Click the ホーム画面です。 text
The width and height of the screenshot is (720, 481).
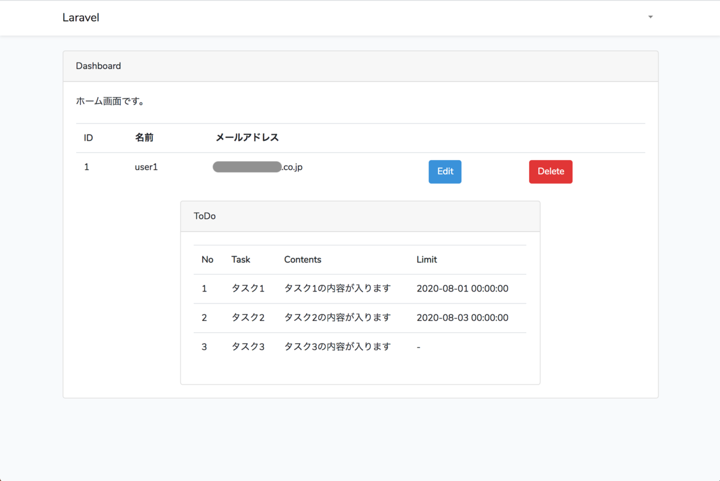(110, 101)
